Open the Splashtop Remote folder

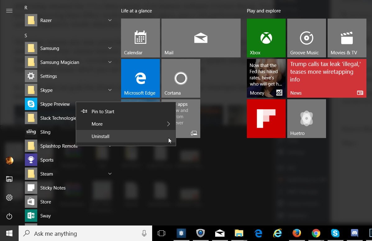51,146
